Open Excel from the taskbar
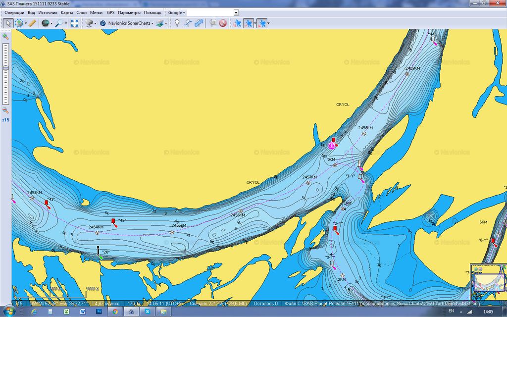This screenshot has height=365, width=507. pos(66,312)
